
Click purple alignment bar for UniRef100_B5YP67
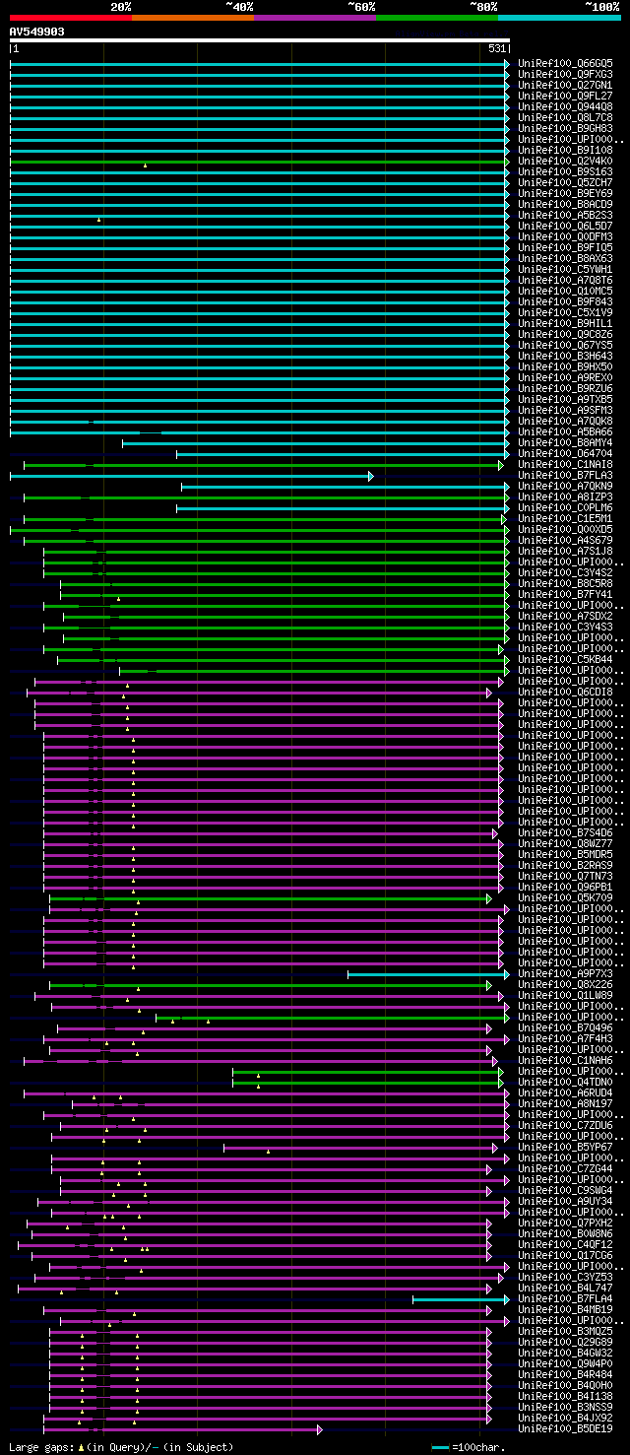(361, 1147)
